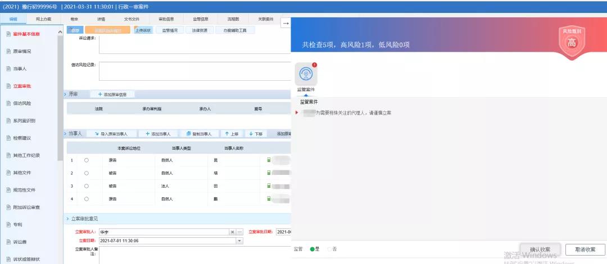
Task: Click the 监管案件 radar icon
Action: point(306,74)
